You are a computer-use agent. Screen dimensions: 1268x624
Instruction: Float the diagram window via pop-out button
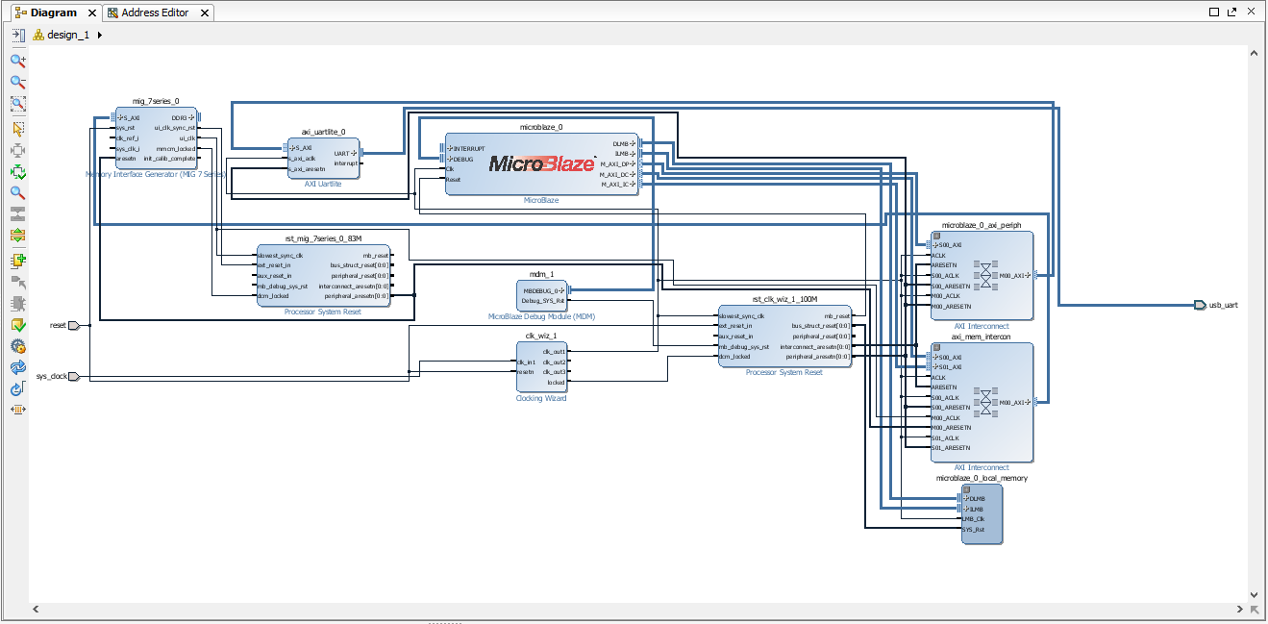tap(1231, 12)
